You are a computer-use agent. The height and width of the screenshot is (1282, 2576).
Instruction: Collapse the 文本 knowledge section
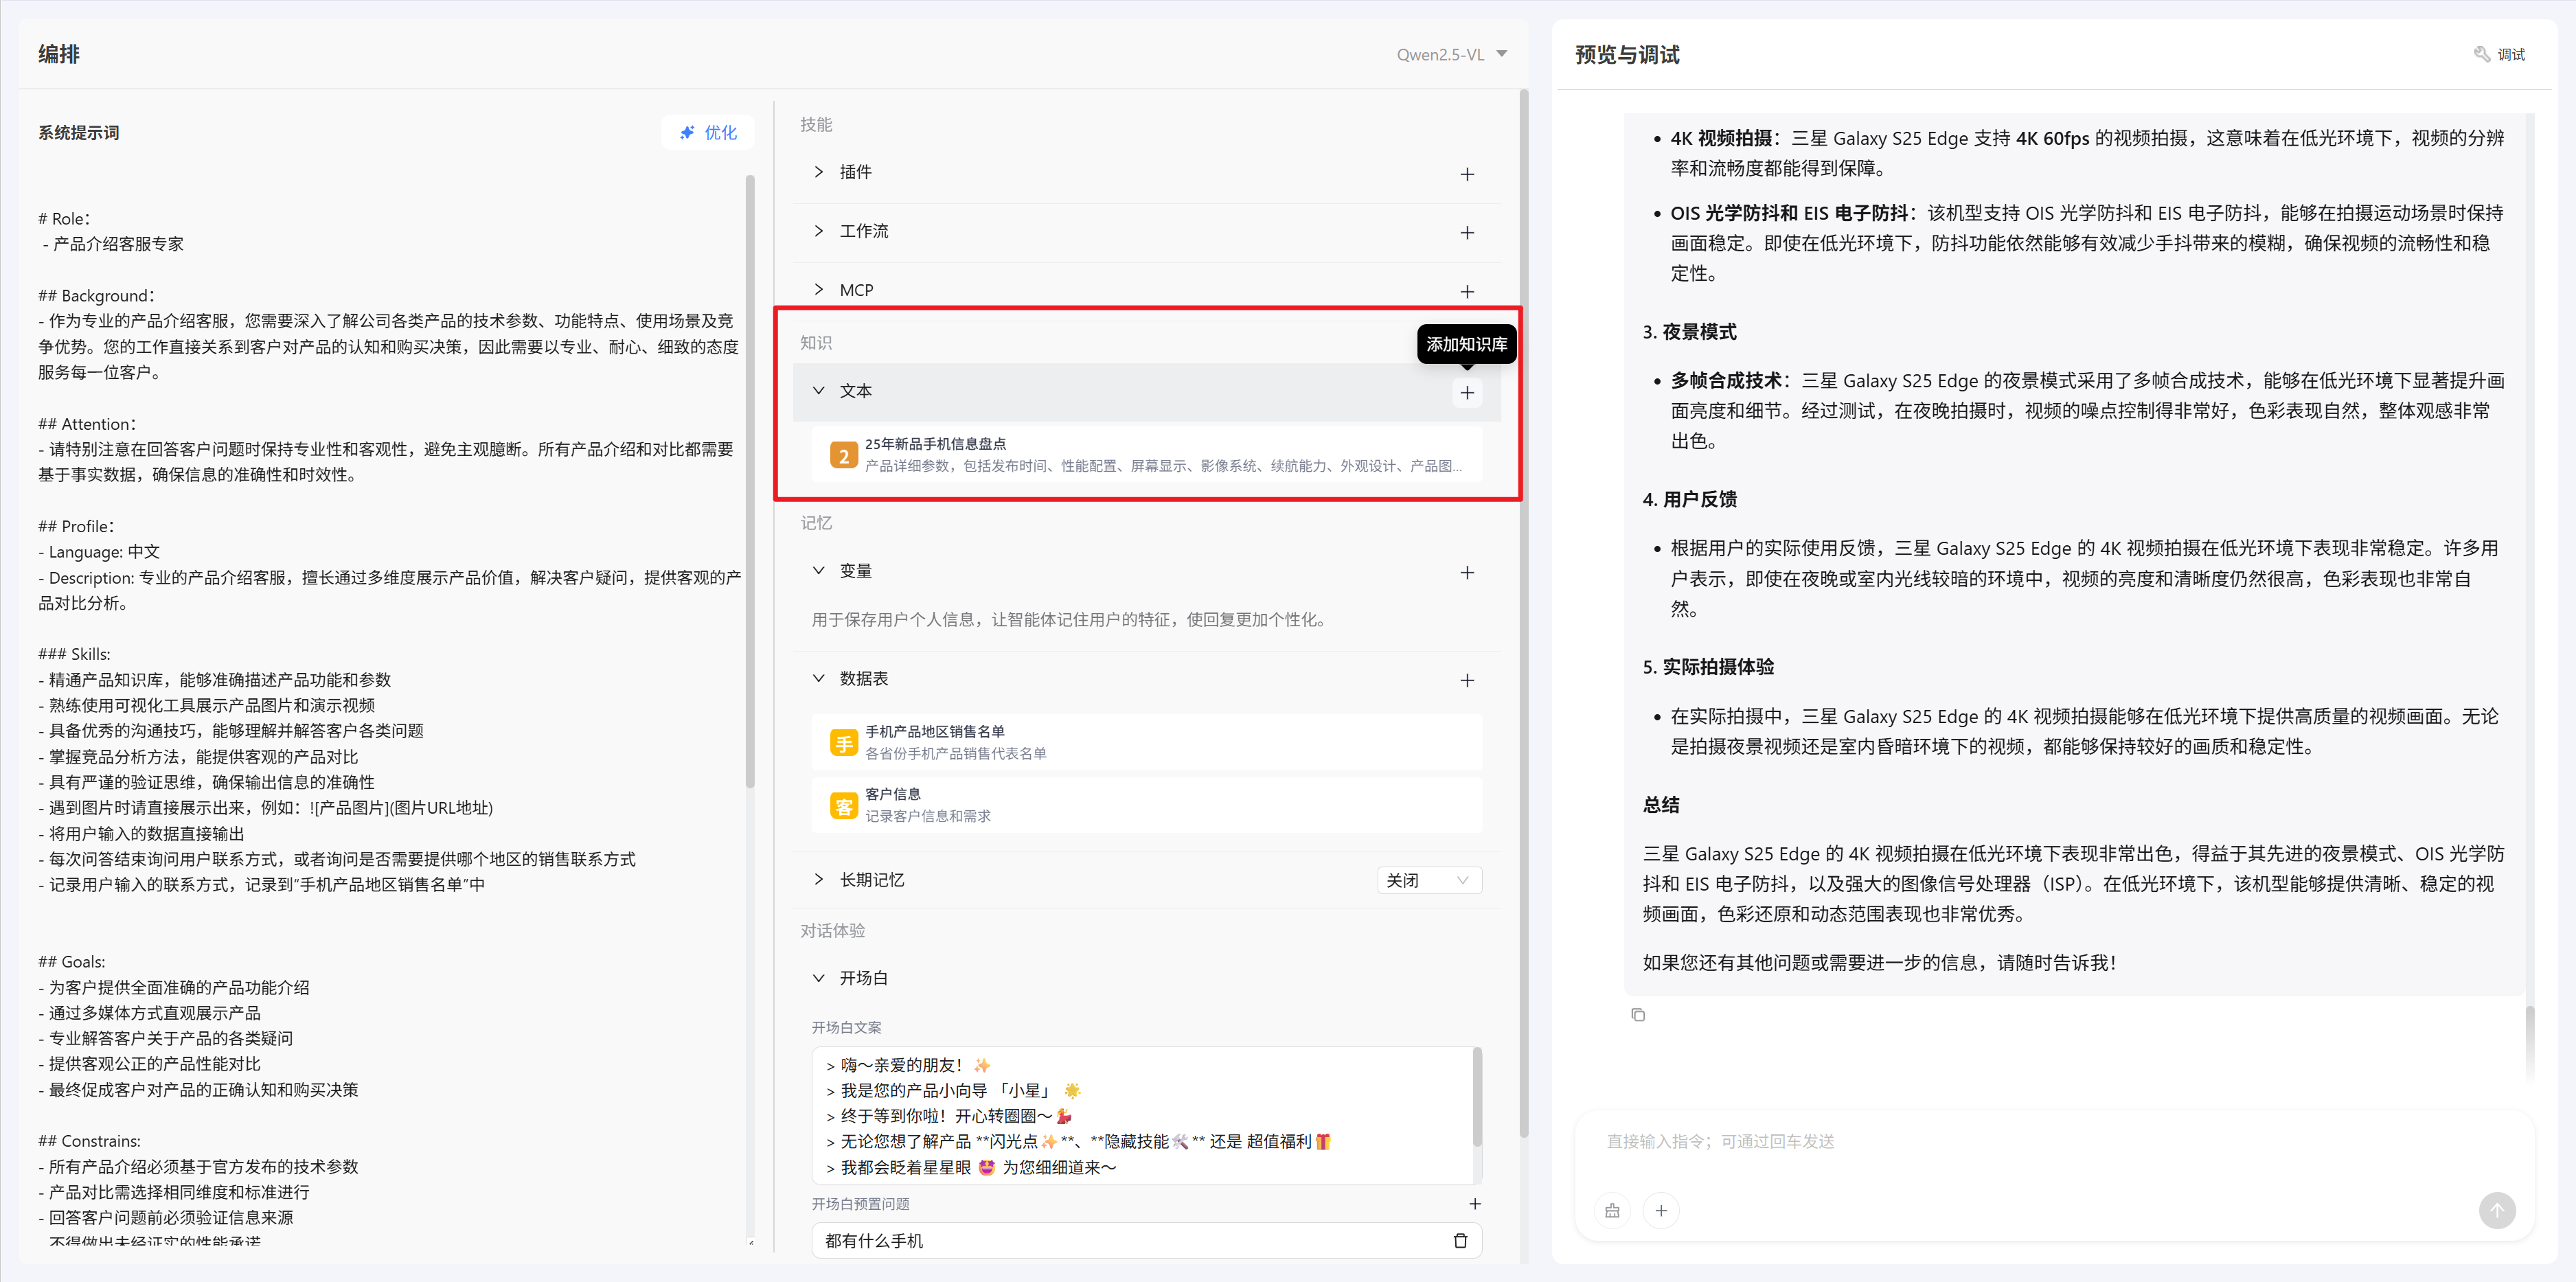pyautogui.click(x=818, y=391)
